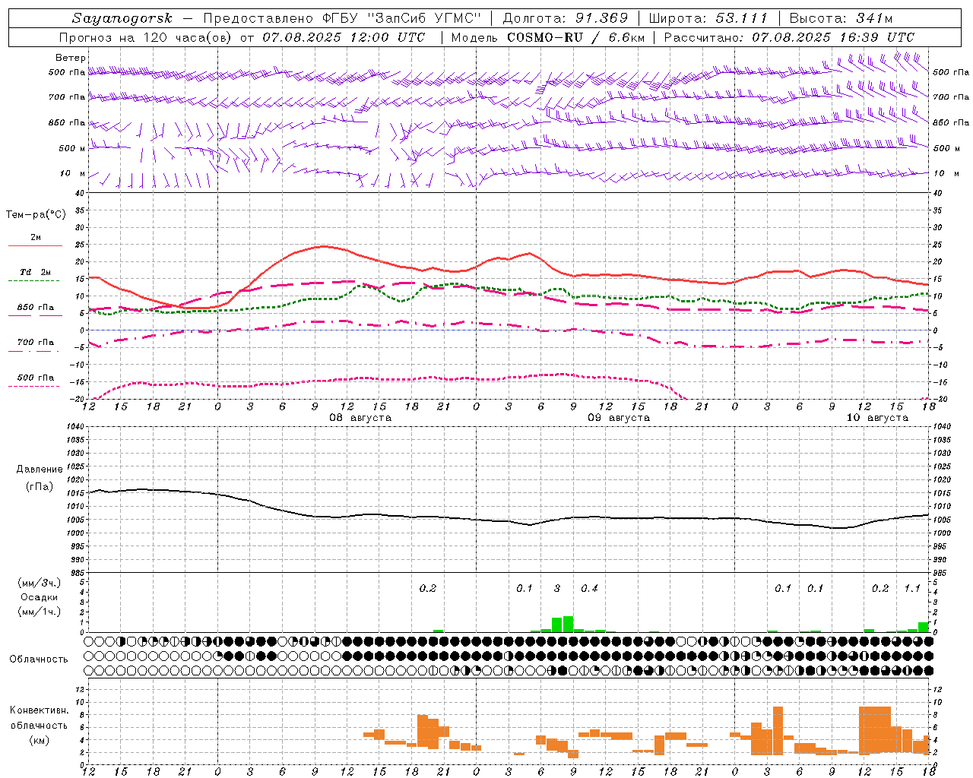Click the 'Высота: 341м' header value

(841, 18)
